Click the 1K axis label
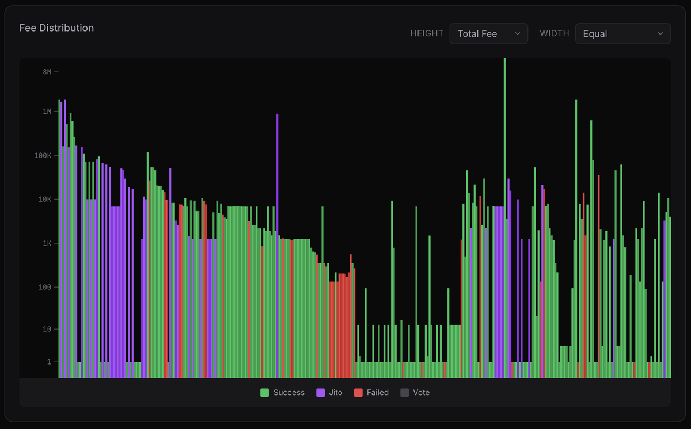Image resolution: width=691 pixels, height=429 pixels. (x=47, y=244)
